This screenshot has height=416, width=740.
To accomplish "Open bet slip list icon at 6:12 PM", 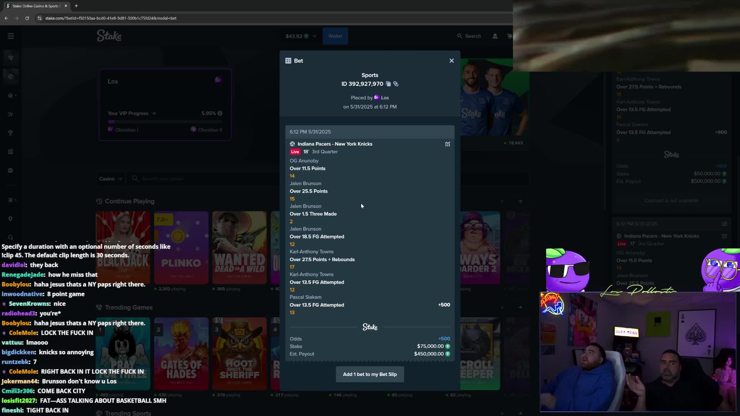I will tap(724, 224).
